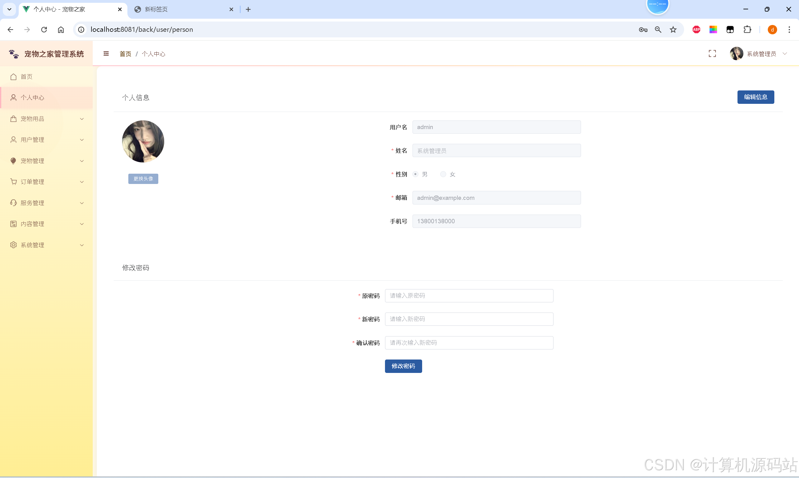Switch to the 个人中心 - 宠物之家 tab
This screenshot has width=799, height=478.
(73, 9)
